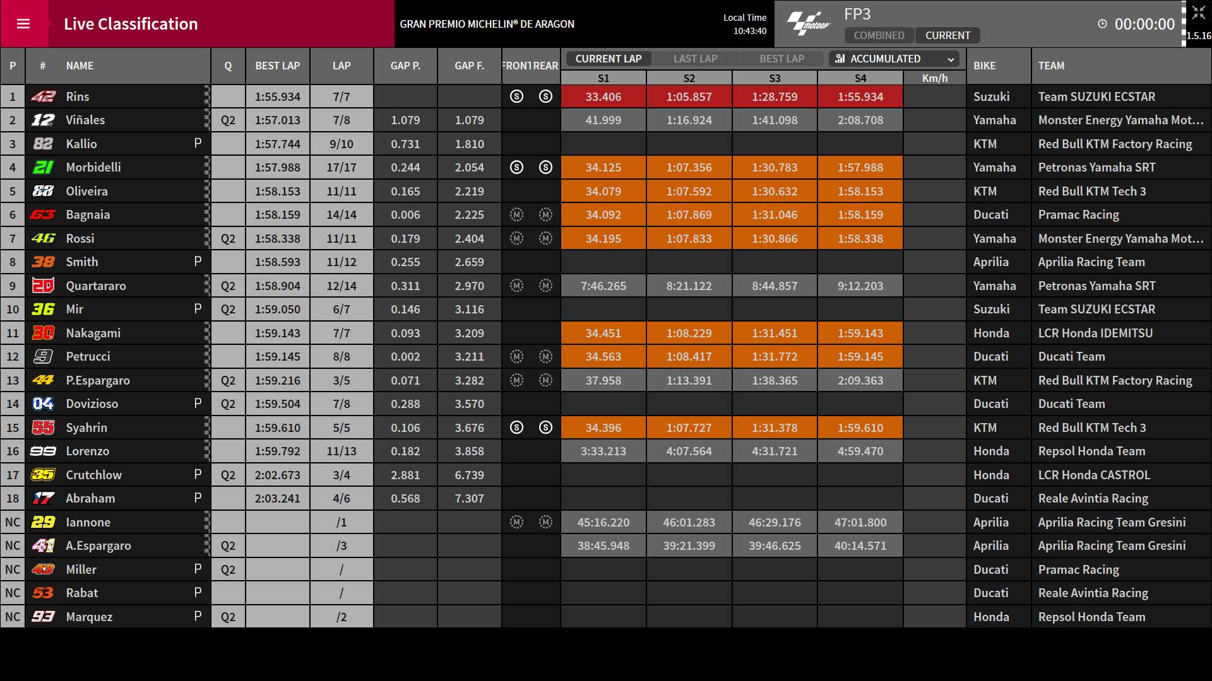Image resolution: width=1212 pixels, height=681 pixels.
Task: Click Lorenzo's number 99 badge
Action: point(43,451)
